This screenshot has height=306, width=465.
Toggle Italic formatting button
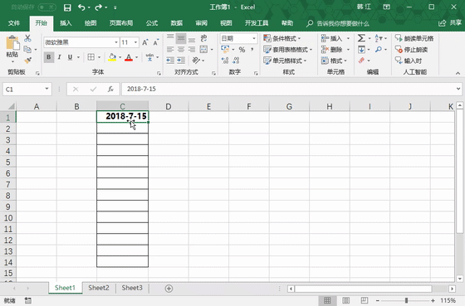click(59, 57)
